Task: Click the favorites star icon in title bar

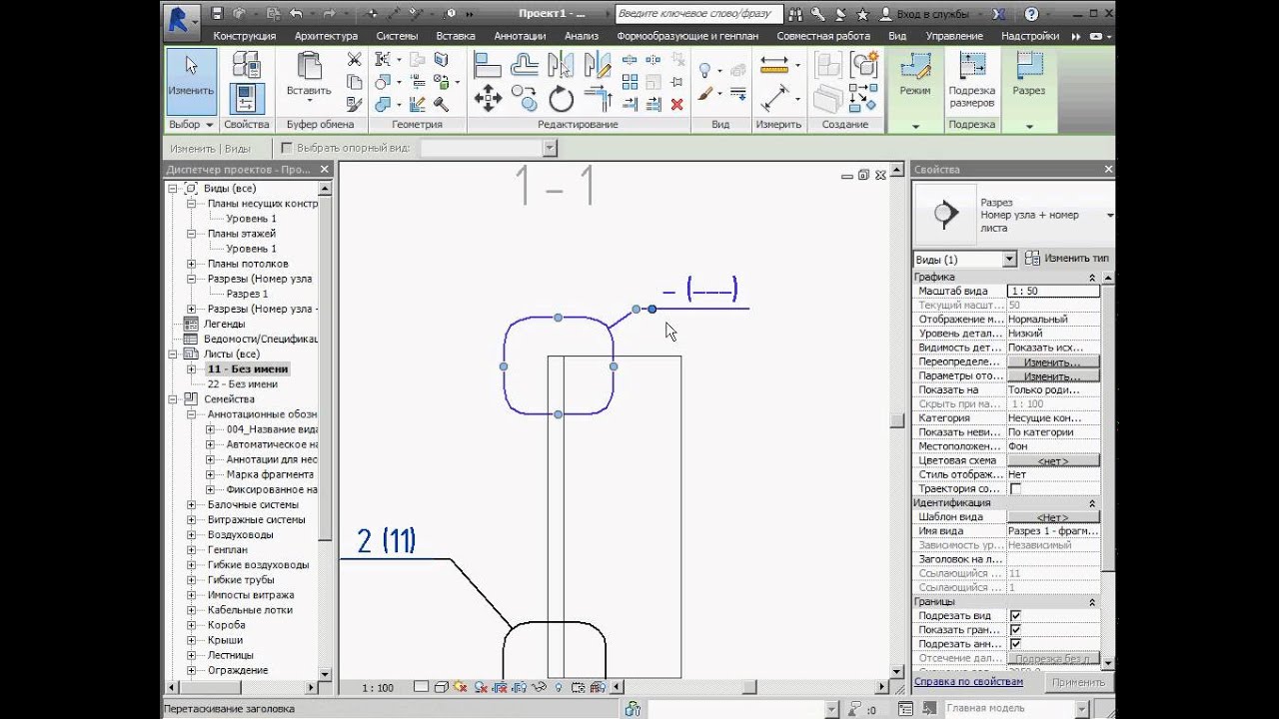Action: coord(862,14)
